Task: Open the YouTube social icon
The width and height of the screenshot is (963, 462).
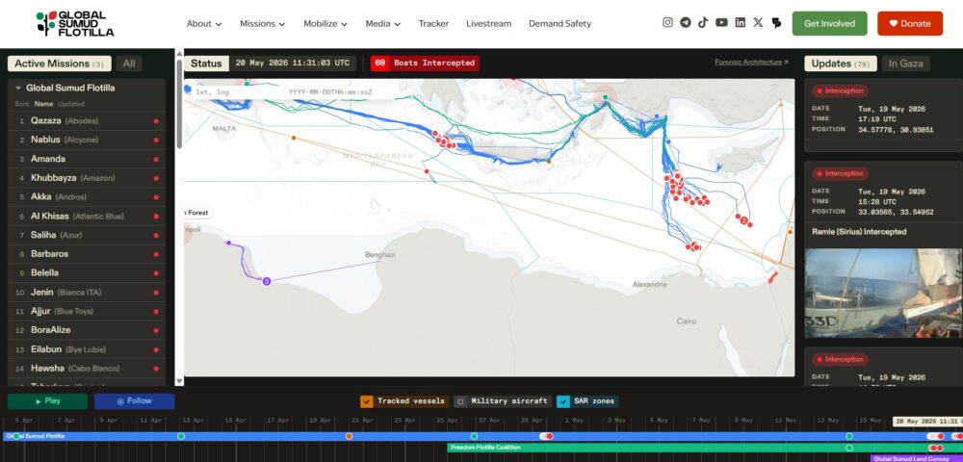Action: click(721, 23)
